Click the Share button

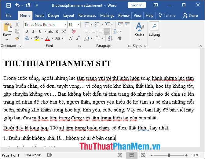pyautogui.click(x=190, y=16)
